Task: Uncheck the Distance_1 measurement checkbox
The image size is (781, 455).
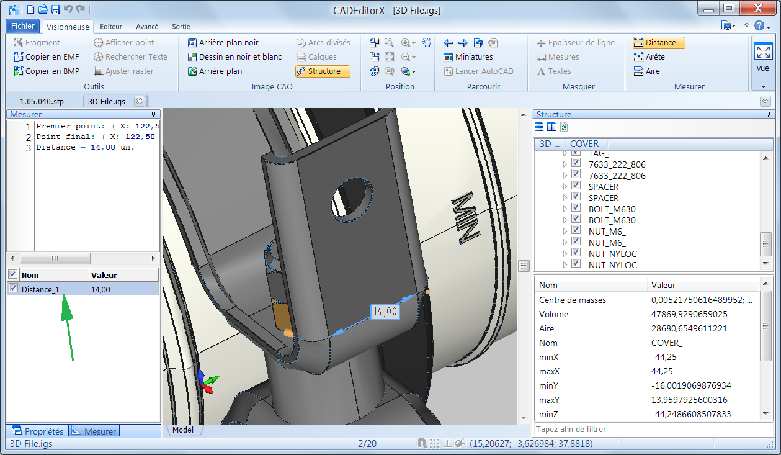Action: coord(14,289)
